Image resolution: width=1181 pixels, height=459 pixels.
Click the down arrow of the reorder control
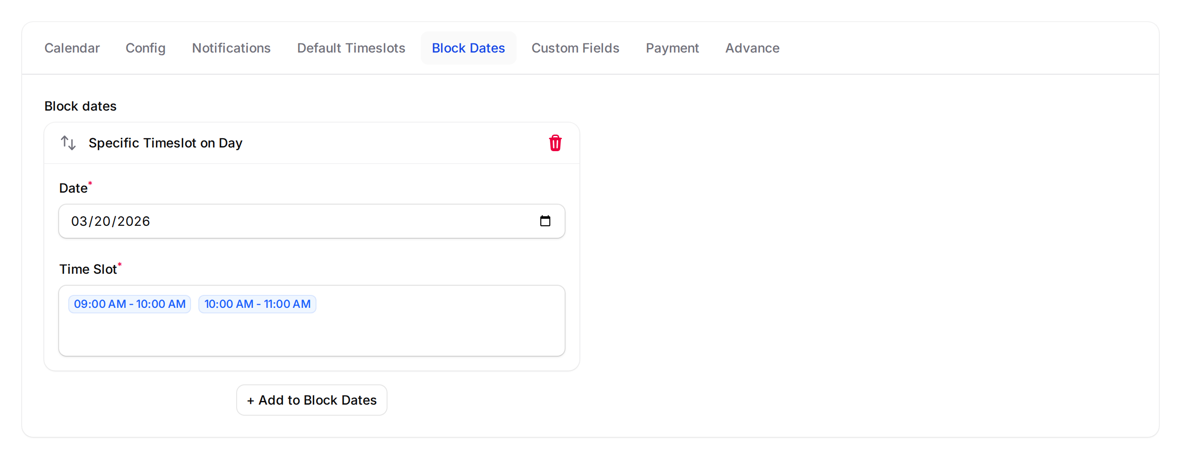coord(72,146)
